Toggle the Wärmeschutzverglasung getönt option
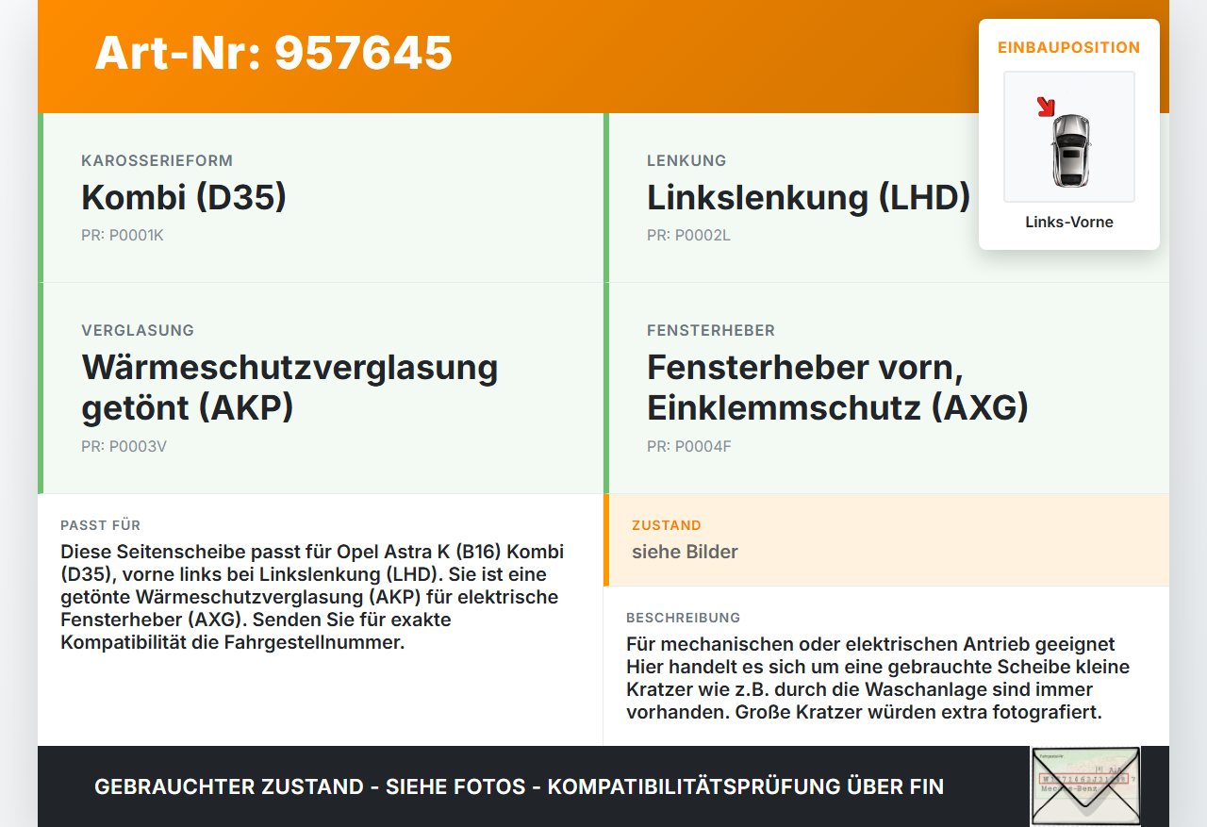Viewport: 1207px width, 827px height. click(289, 389)
